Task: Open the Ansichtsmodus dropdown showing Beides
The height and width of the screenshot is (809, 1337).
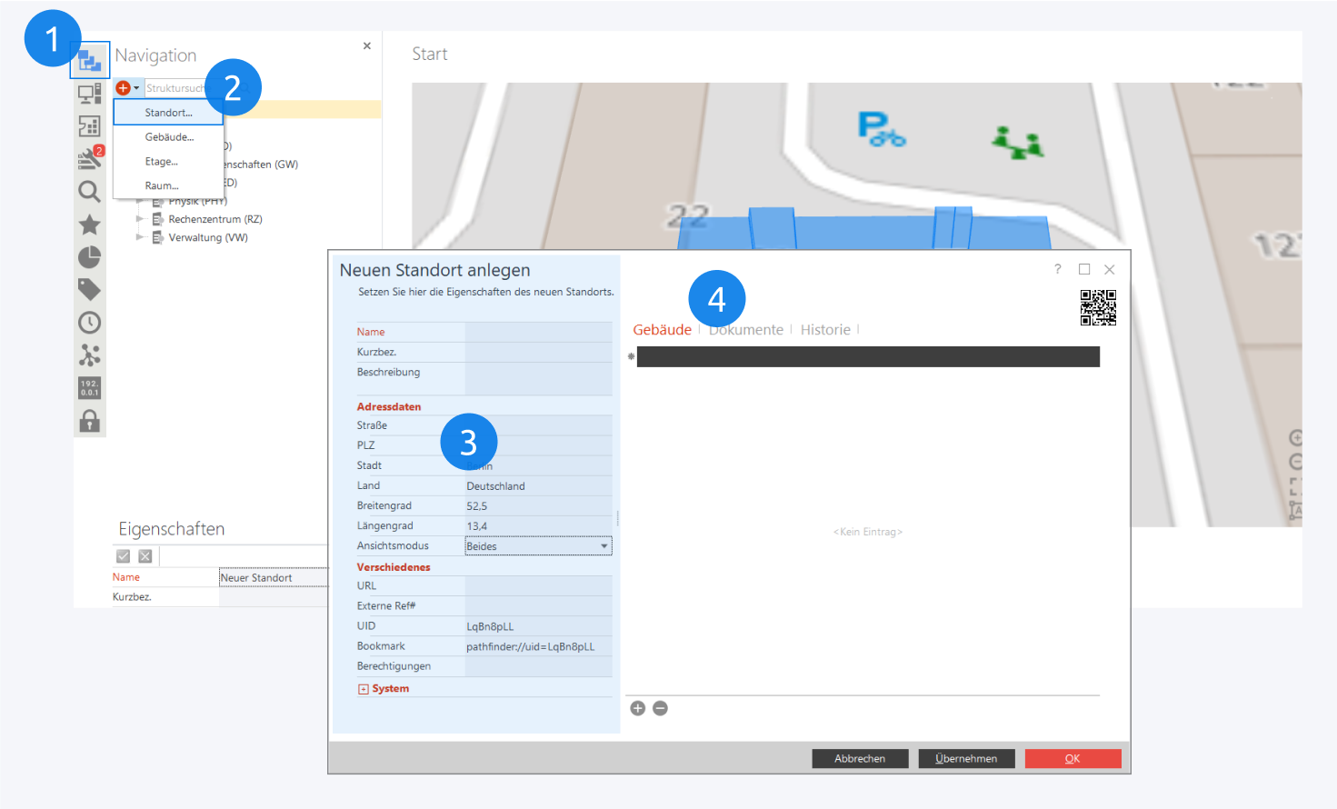Action: (538, 546)
